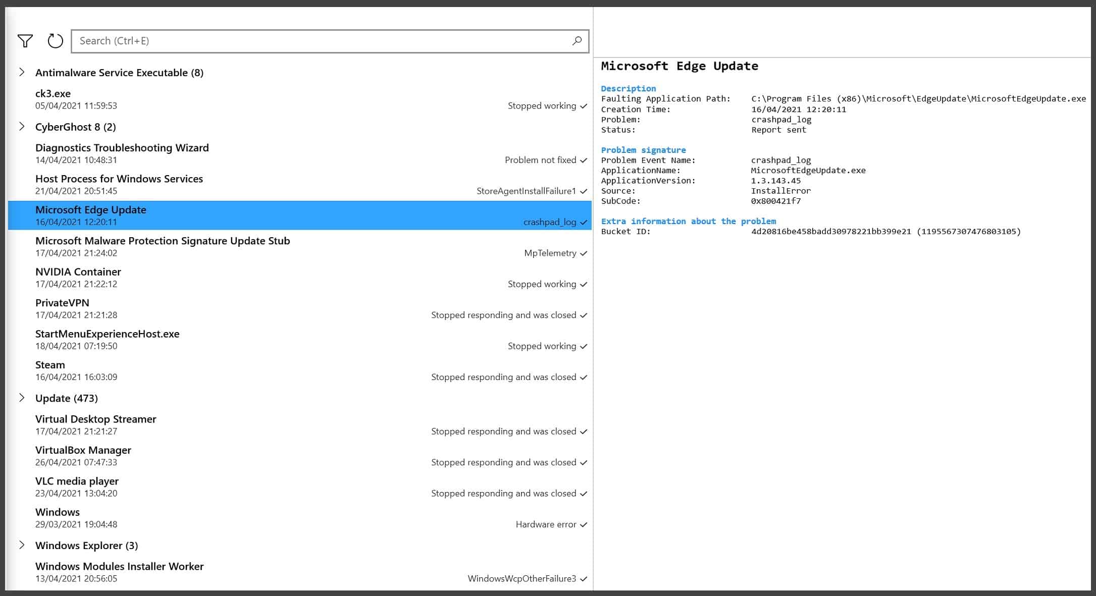Click the magnifier icon in search box
The width and height of the screenshot is (1096, 596).
click(577, 41)
